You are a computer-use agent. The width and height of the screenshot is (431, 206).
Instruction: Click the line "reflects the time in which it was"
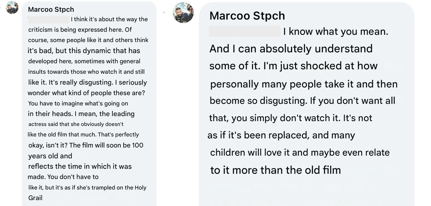(x=80, y=166)
